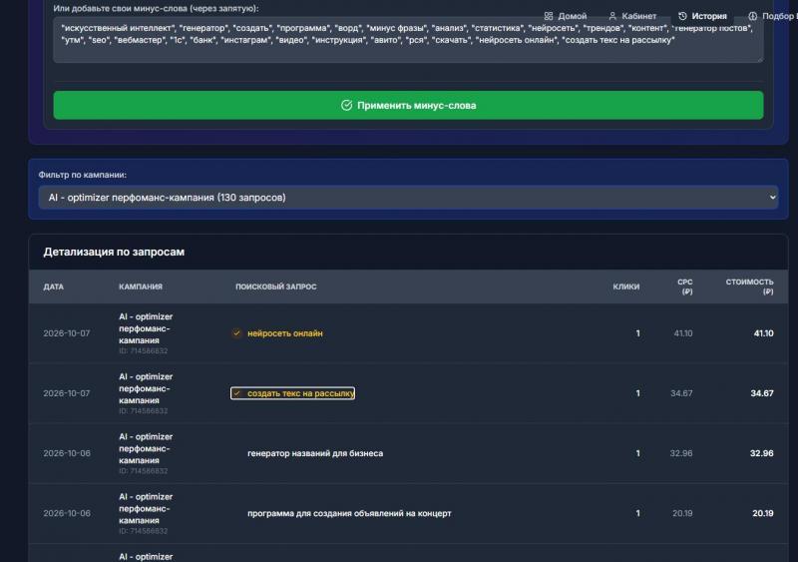This screenshot has height=562, width=798.
Task: Uncheck the нейросеть онлайн query checkbox
Action: pyautogui.click(x=236, y=333)
